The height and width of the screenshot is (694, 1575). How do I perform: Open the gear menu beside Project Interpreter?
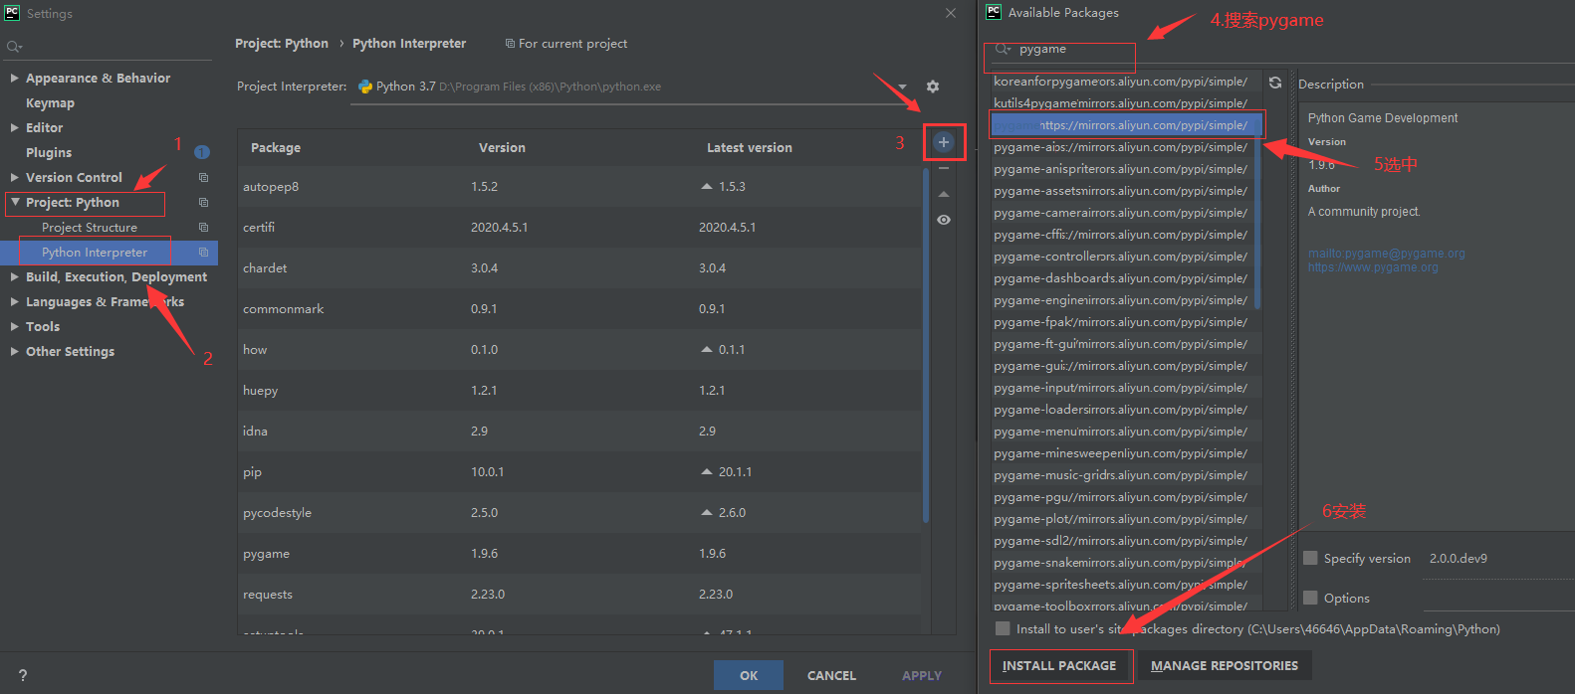pos(933,87)
